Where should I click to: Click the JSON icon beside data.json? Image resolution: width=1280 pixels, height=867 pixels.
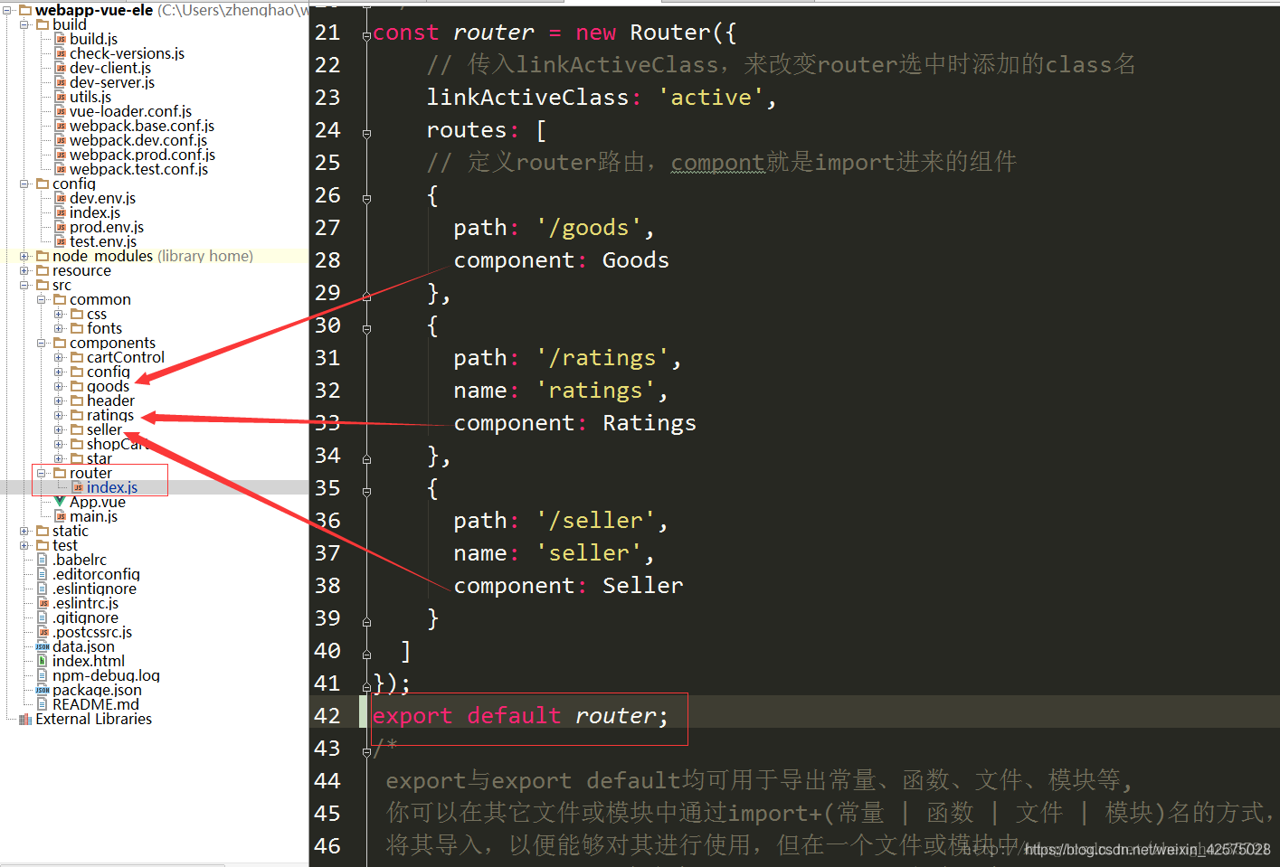[x=43, y=646]
